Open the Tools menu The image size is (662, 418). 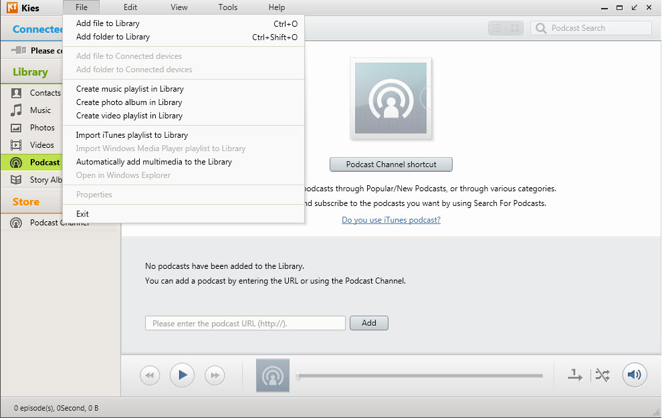coord(228,7)
